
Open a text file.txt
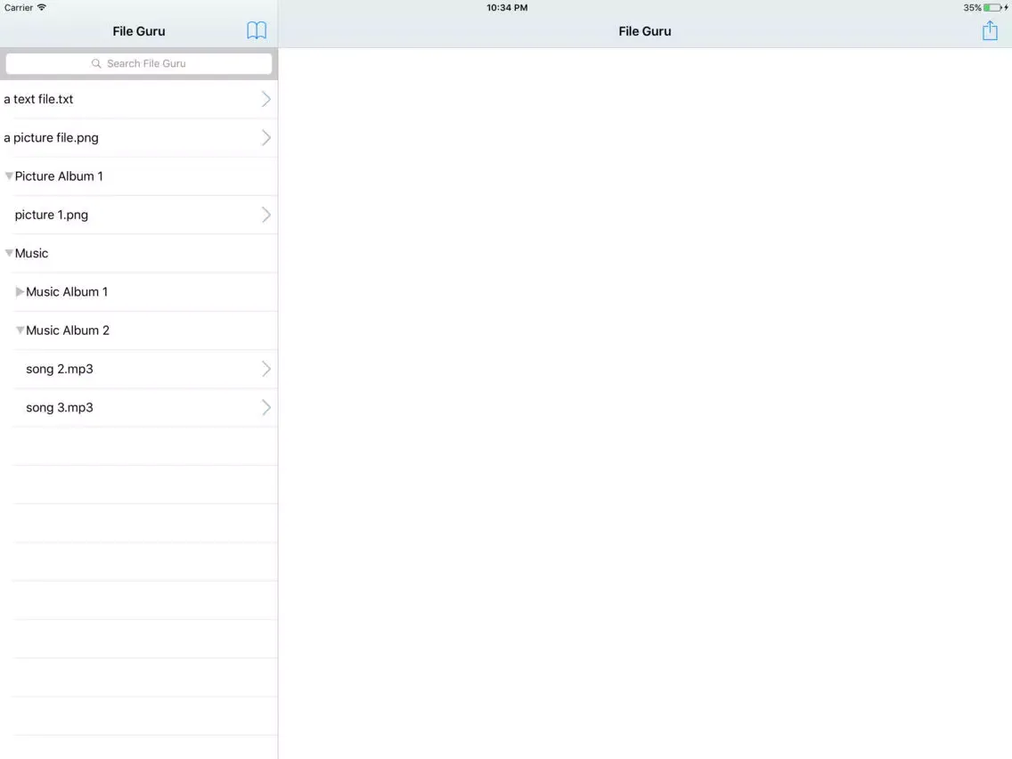pos(139,100)
